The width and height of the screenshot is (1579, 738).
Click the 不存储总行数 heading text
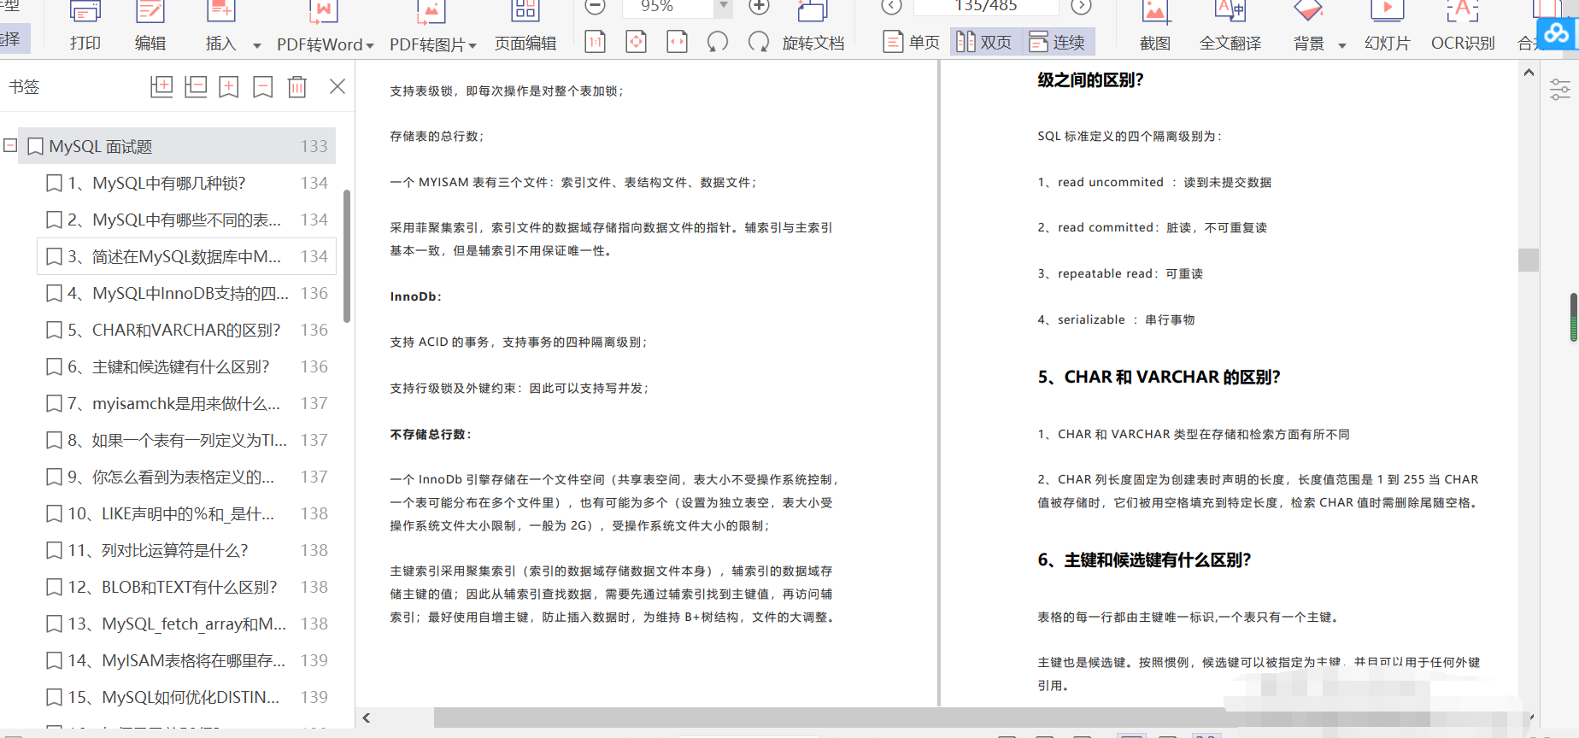click(x=431, y=434)
